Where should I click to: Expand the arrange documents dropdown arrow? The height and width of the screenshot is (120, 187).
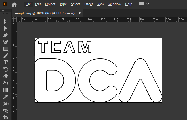[148, 4]
